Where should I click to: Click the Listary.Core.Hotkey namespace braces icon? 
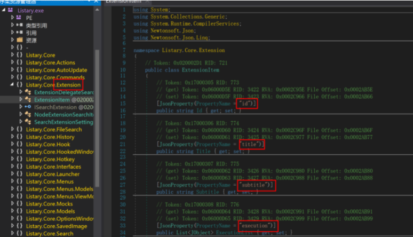tap(20, 160)
